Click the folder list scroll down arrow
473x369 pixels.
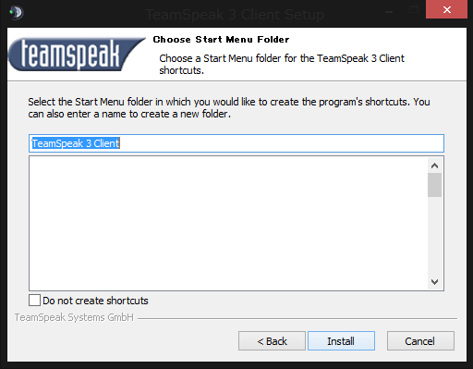click(x=434, y=282)
